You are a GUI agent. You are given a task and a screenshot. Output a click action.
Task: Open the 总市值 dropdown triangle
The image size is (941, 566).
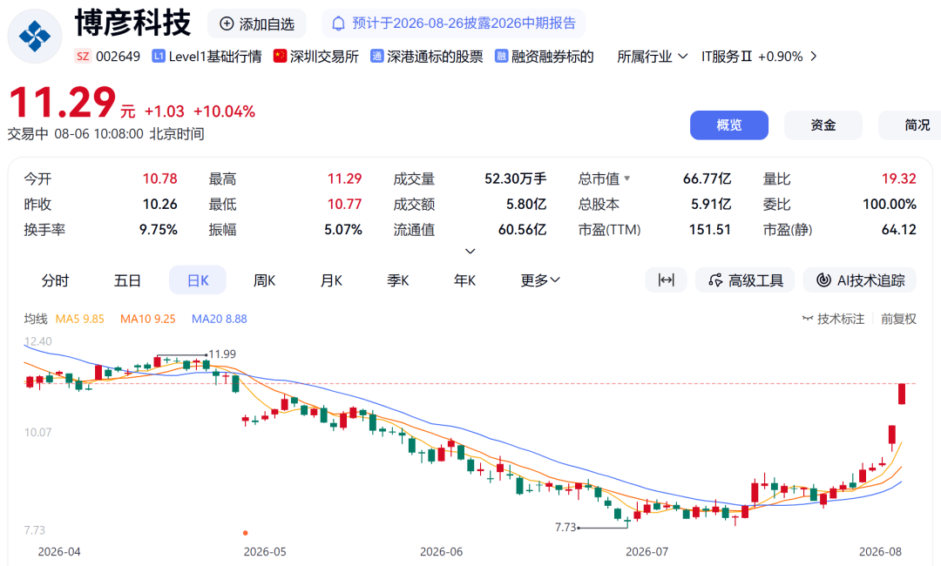coord(627,179)
